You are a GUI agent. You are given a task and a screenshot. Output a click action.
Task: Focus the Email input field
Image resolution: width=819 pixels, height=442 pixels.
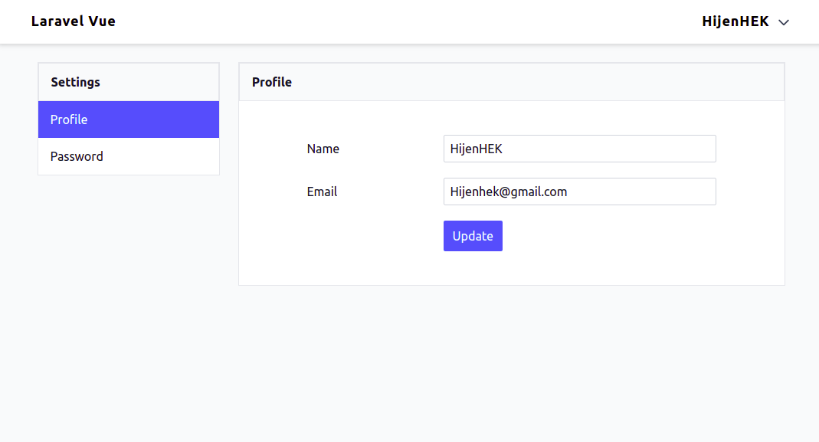point(579,192)
